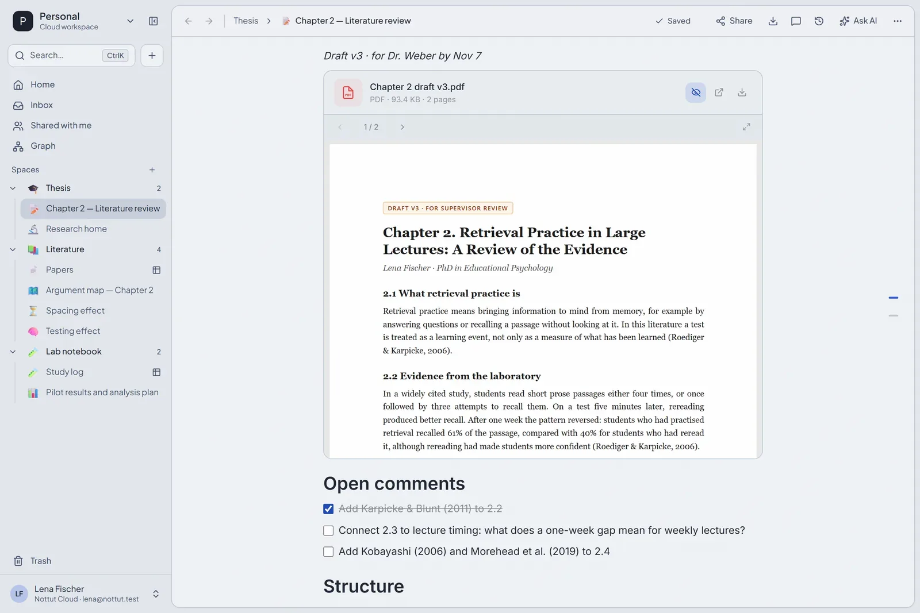Go to next PDF page
The width and height of the screenshot is (920, 613).
coord(402,127)
